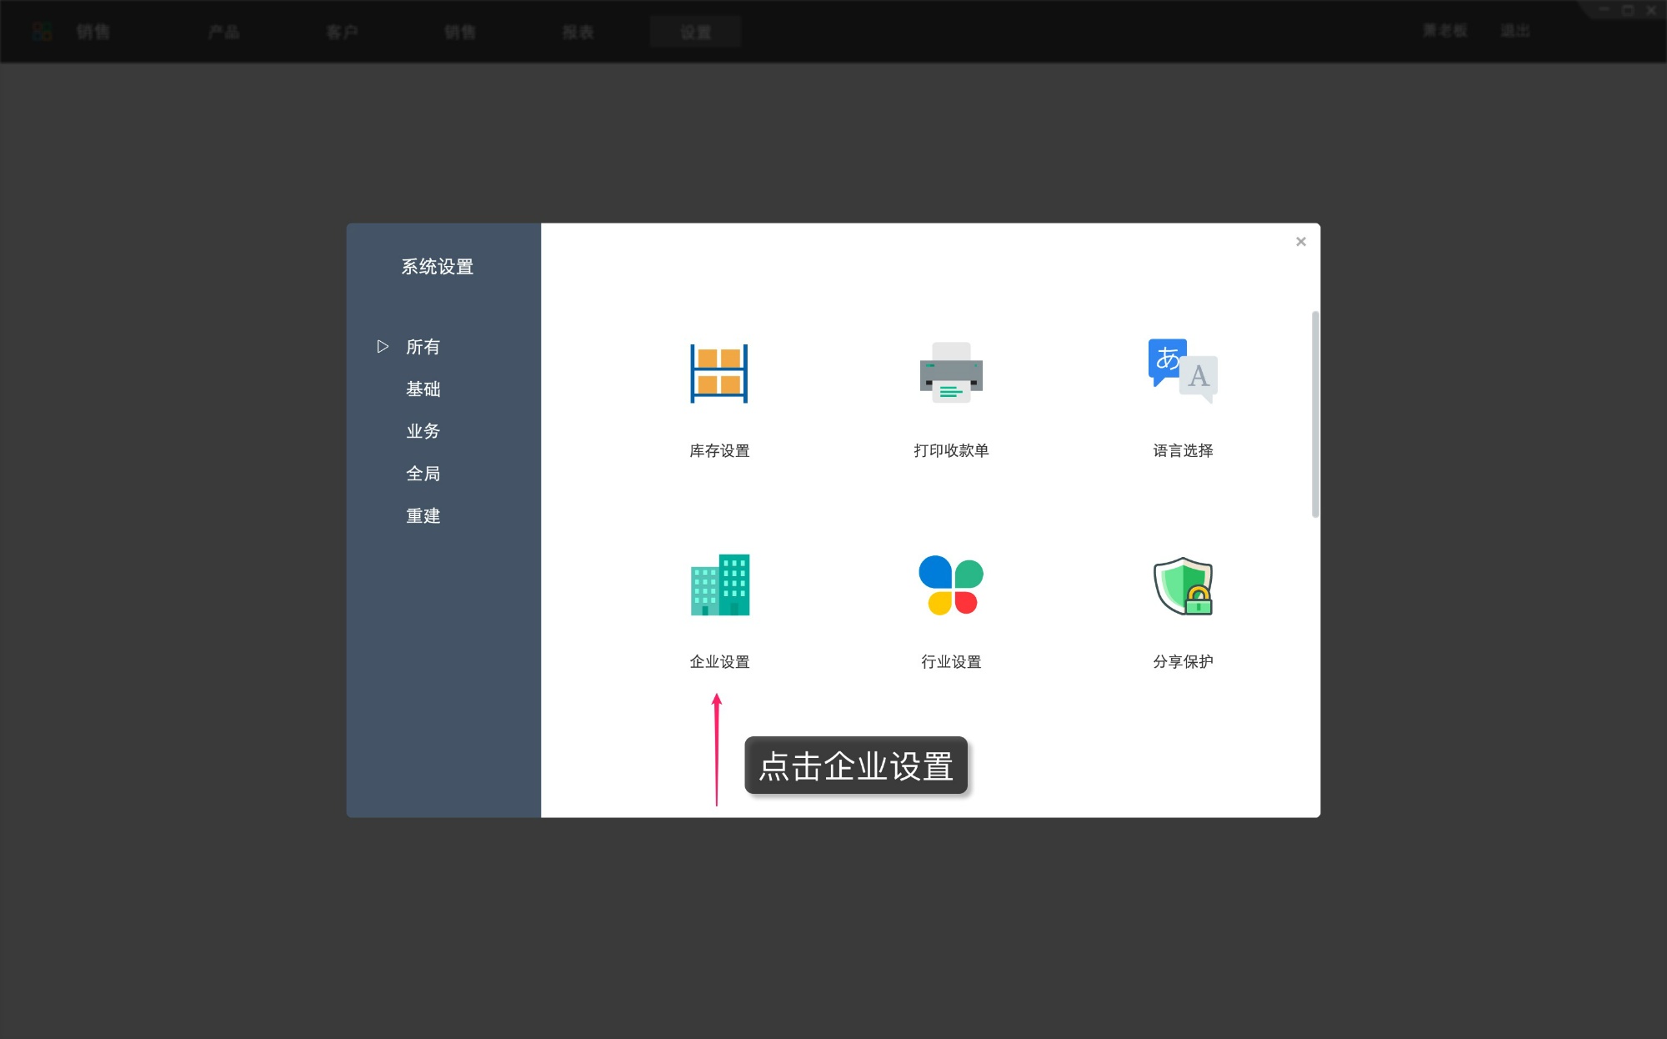The width and height of the screenshot is (1667, 1039).
Task: Select 业务 in the sidebar
Action: click(x=423, y=431)
